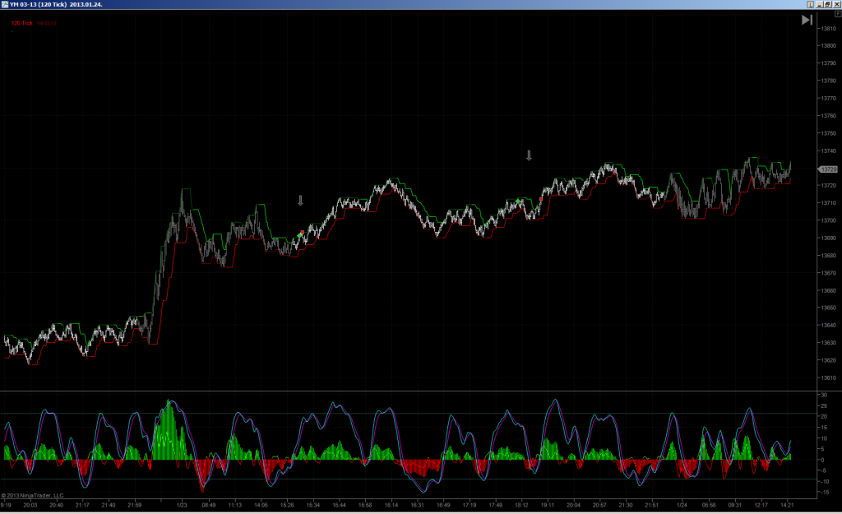Minimize the YM 03-13 chart window

point(820,4)
